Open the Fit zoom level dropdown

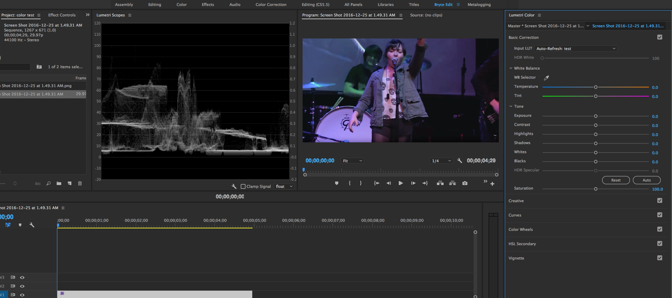pos(353,161)
